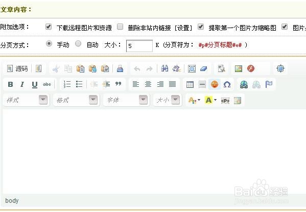Increase the indent
This screenshot has height=212, width=306.
pyautogui.click(x=106, y=84)
